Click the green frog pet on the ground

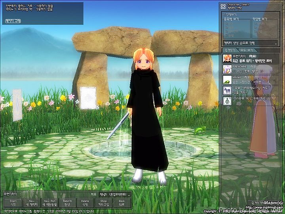pos(200,130)
